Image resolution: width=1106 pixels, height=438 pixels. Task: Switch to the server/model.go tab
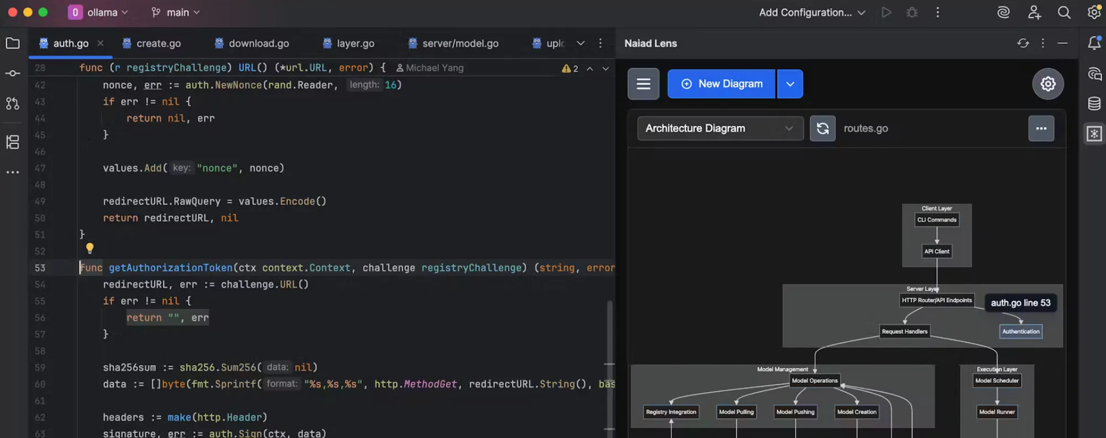pos(453,43)
